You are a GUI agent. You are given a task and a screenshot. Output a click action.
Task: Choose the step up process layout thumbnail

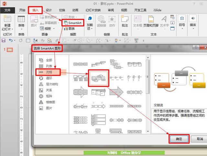[x=98, y=64]
